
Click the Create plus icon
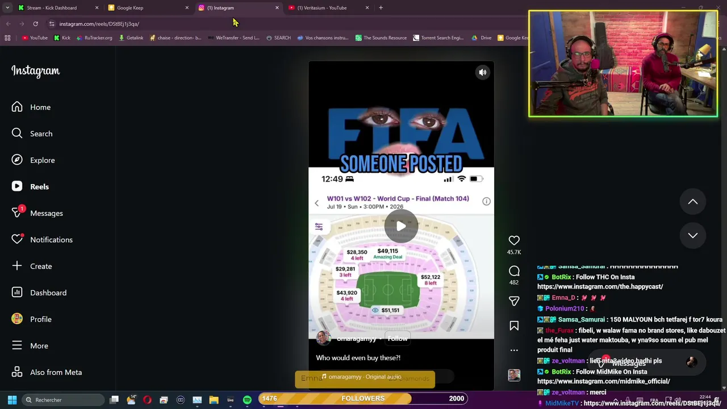click(x=17, y=266)
